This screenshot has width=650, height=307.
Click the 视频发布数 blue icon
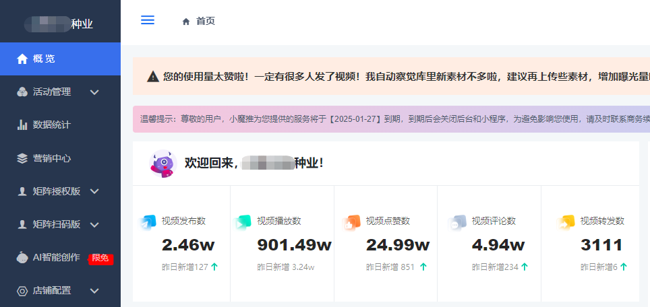148,222
